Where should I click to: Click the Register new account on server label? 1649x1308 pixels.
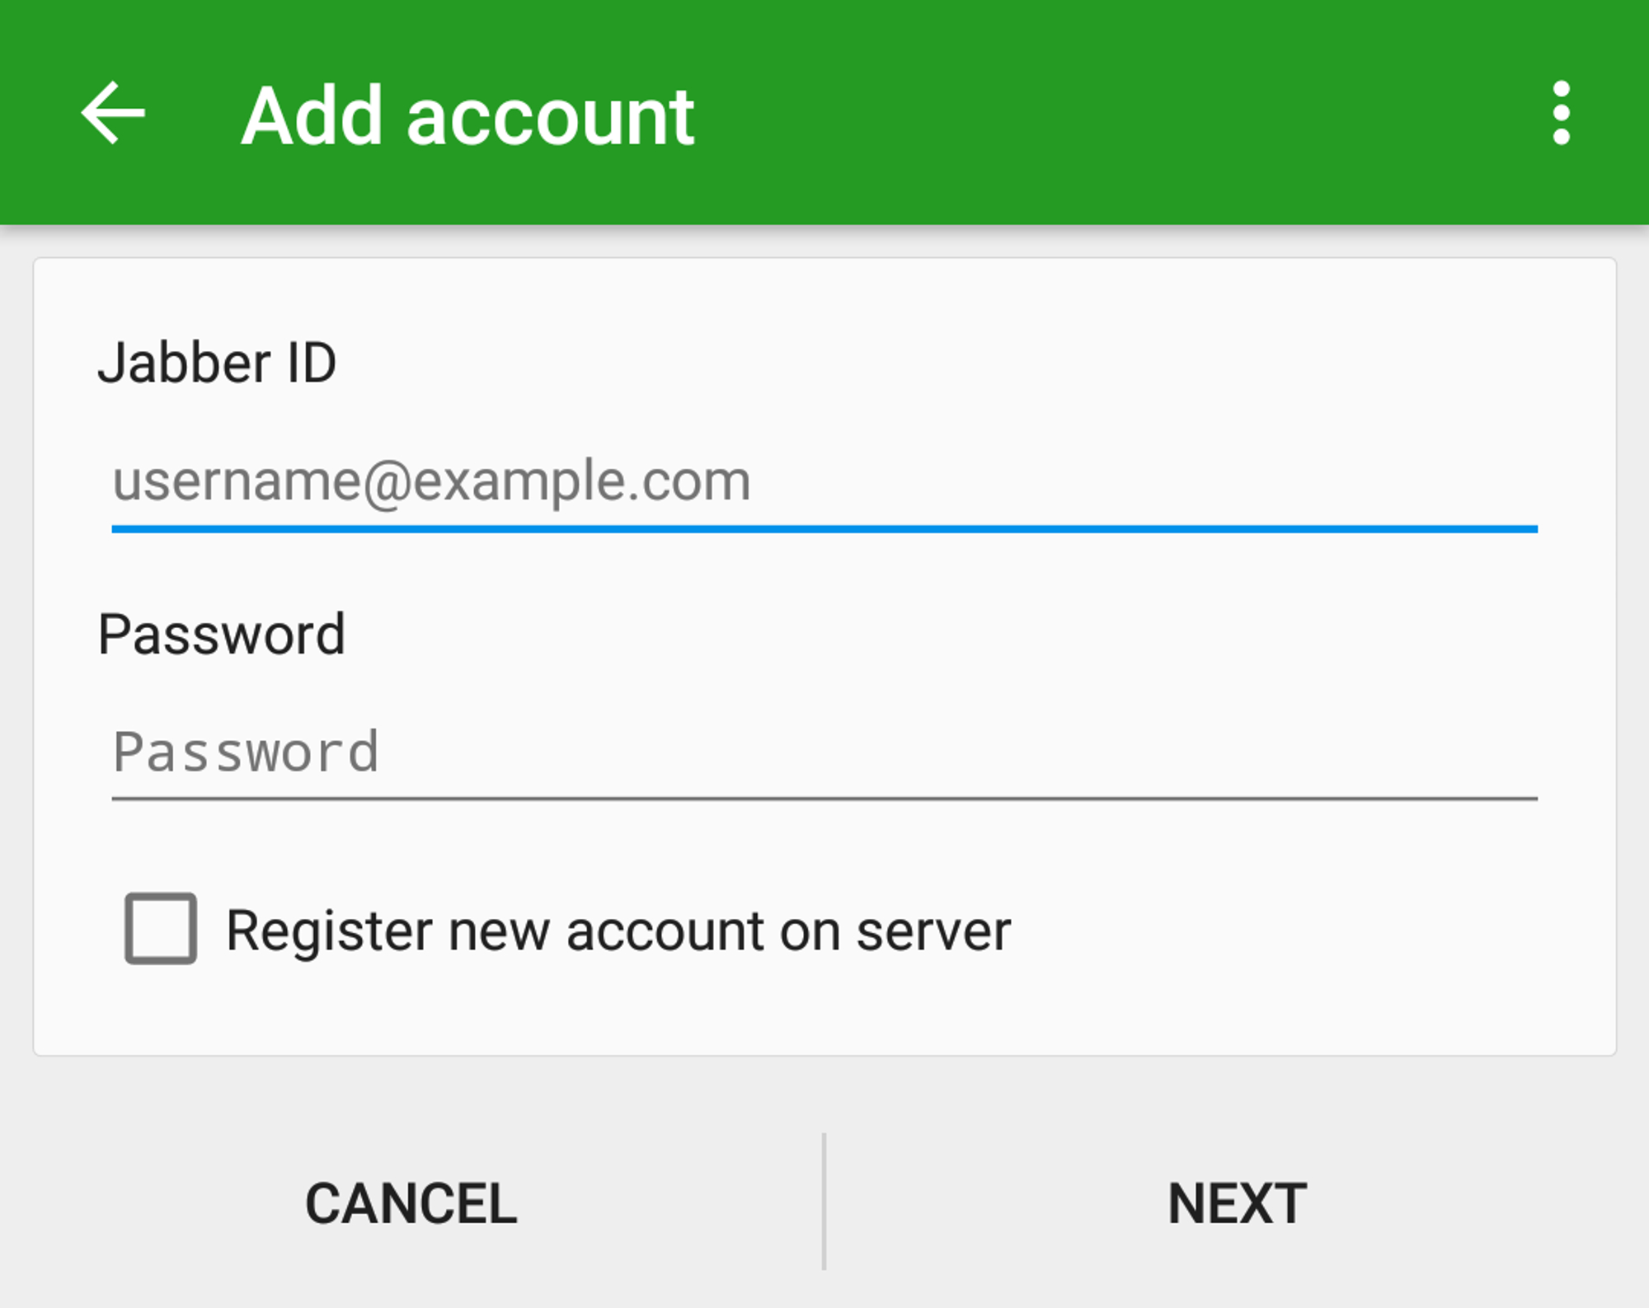point(618,931)
